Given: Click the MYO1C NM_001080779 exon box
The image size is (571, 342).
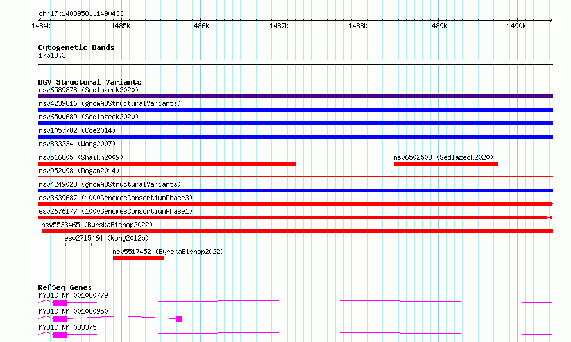Looking at the screenshot, I should pos(60,303).
